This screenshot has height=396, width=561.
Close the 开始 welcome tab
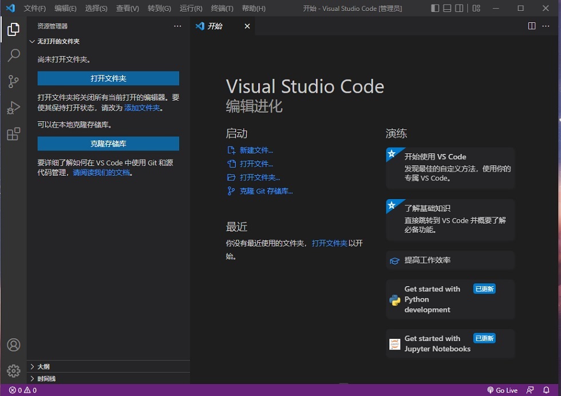click(247, 26)
